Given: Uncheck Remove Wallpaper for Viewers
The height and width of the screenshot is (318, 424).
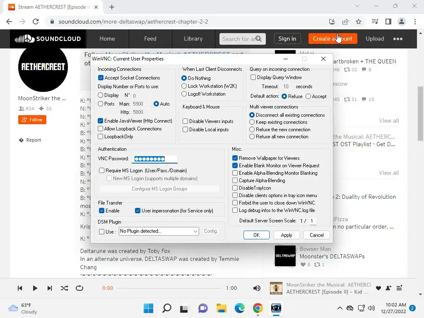Looking at the screenshot, I should (235, 158).
